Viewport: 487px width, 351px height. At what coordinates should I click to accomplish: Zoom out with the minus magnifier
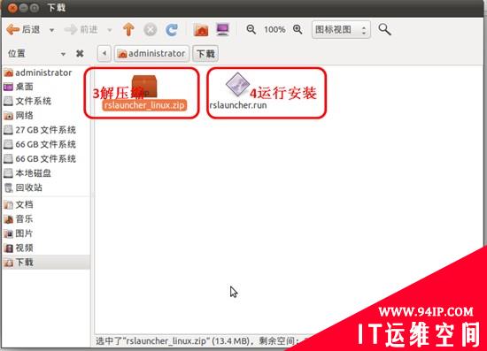click(251, 29)
